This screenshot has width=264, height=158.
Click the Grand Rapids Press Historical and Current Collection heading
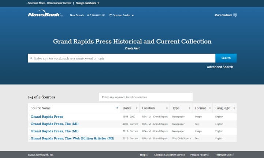click(x=132, y=41)
